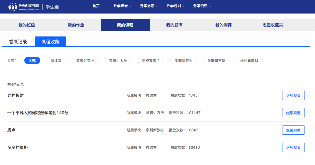
Task: Open the 升学资讯 dropdown menu
Action: 202,6
